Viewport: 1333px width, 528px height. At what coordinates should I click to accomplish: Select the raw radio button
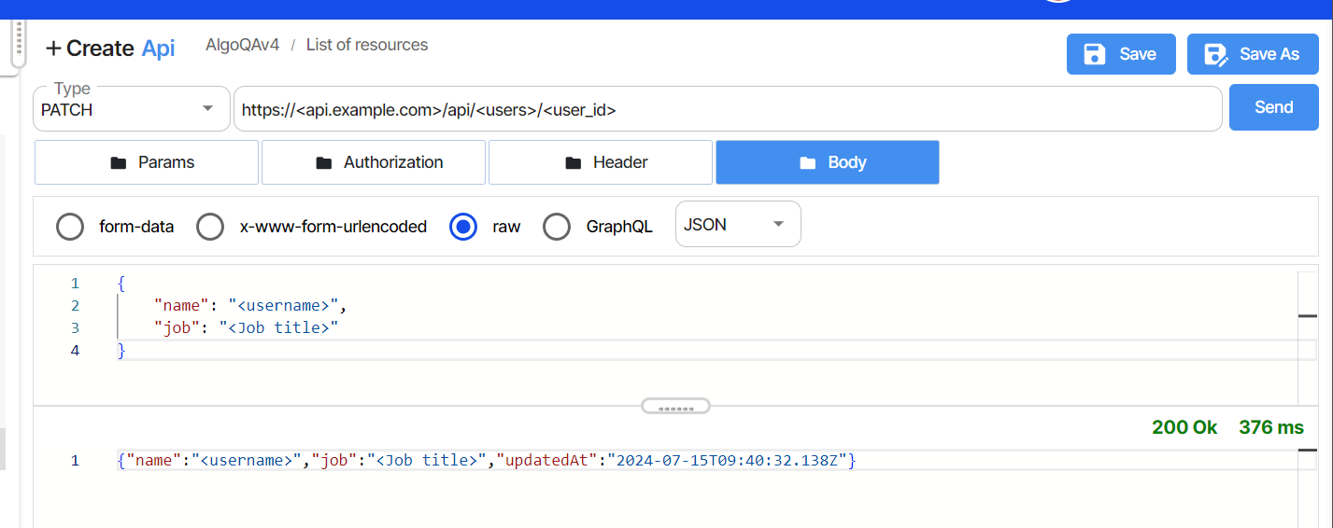tap(463, 227)
